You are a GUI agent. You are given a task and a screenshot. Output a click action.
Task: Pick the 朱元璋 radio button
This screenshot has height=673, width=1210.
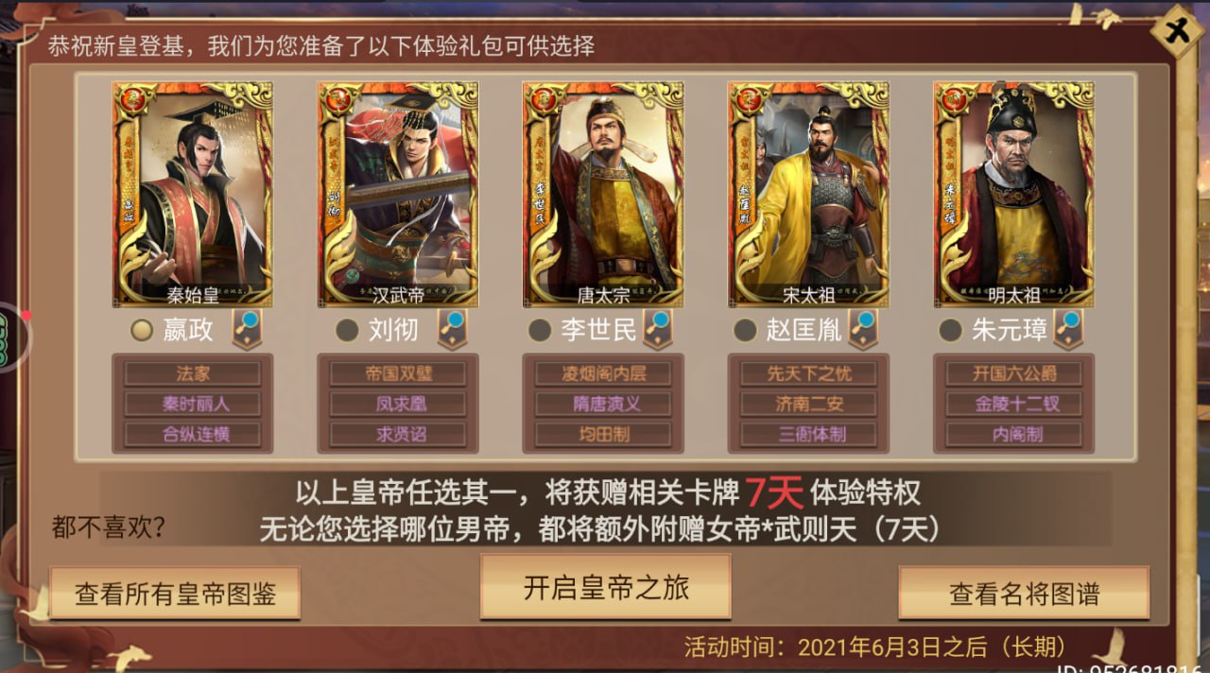pyautogui.click(x=950, y=330)
